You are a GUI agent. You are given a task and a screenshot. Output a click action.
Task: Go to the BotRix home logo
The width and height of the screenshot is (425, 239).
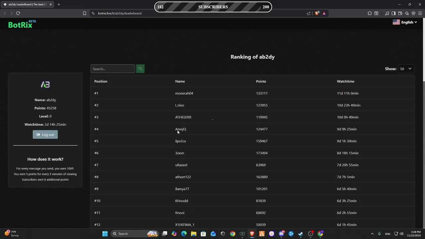22,24
